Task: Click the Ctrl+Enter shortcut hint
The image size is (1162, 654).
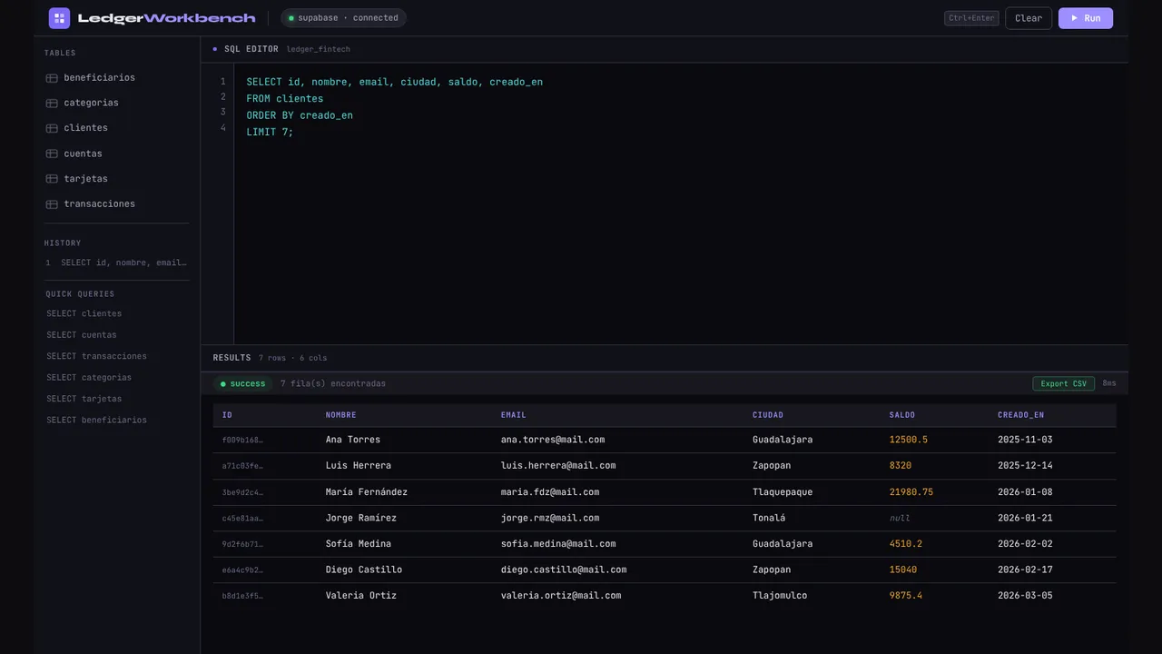Action: pyautogui.click(x=971, y=18)
